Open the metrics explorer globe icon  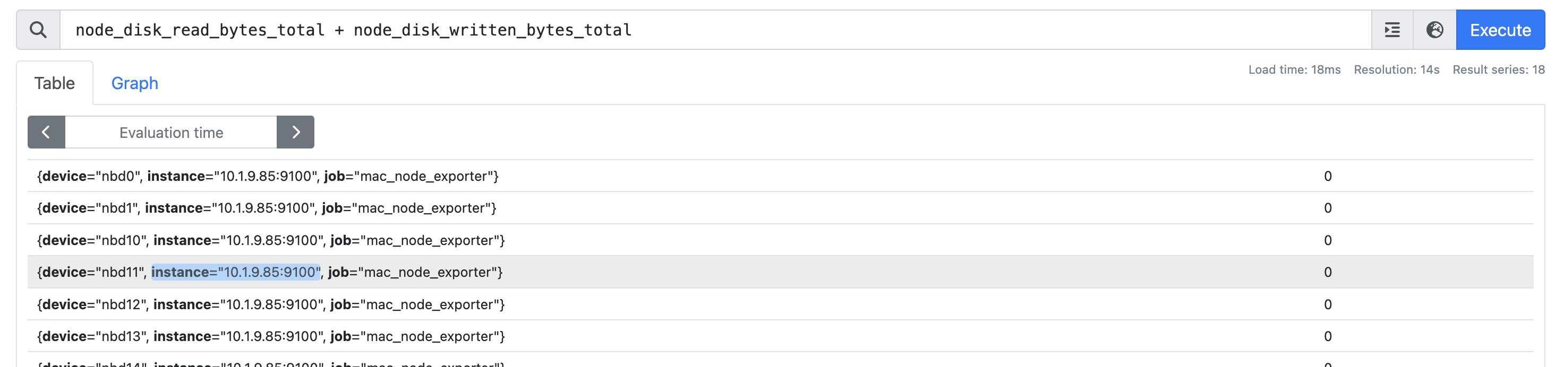click(x=1434, y=30)
